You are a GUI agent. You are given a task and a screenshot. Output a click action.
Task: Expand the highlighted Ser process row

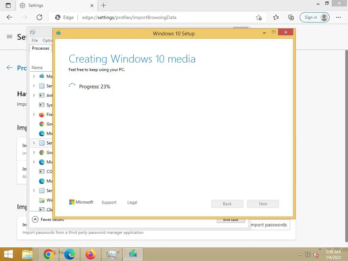[34, 143]
